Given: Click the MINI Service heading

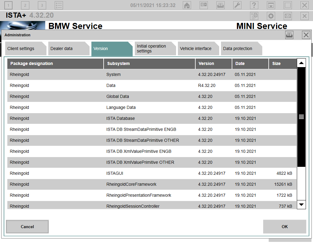Looking at the screenshot, I should click(262, 26).
